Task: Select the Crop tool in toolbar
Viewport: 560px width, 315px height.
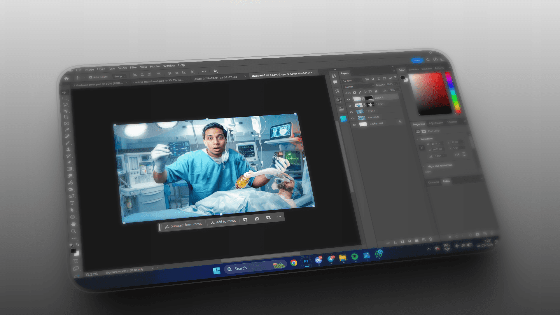Action: click(x=66, y=117)
